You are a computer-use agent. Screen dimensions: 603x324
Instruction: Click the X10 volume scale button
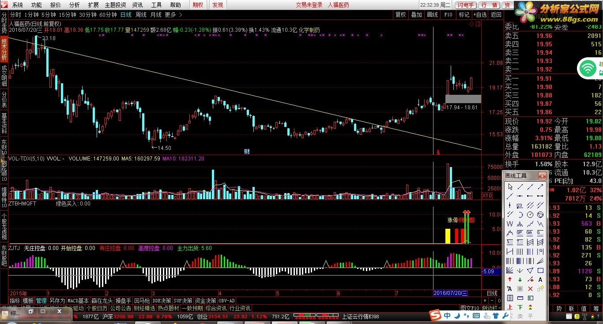click(x=486, y=195)
